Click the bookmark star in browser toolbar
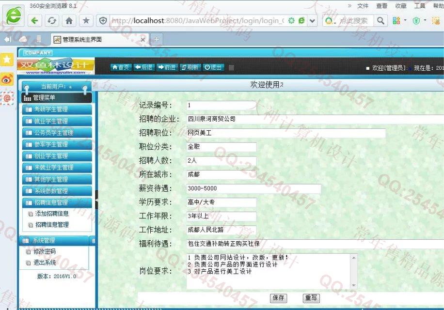This screenshot has height=310, width=444. click(86, 20)
